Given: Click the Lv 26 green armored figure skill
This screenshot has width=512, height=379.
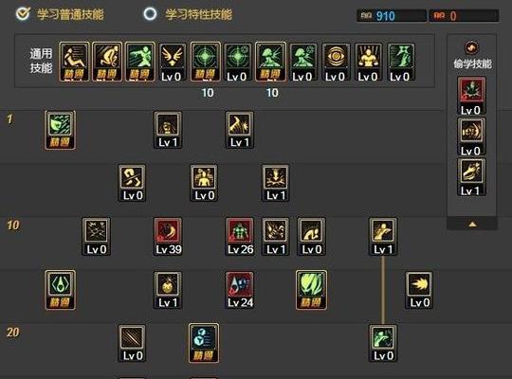Looking at the screenshot, I should 240,237.
